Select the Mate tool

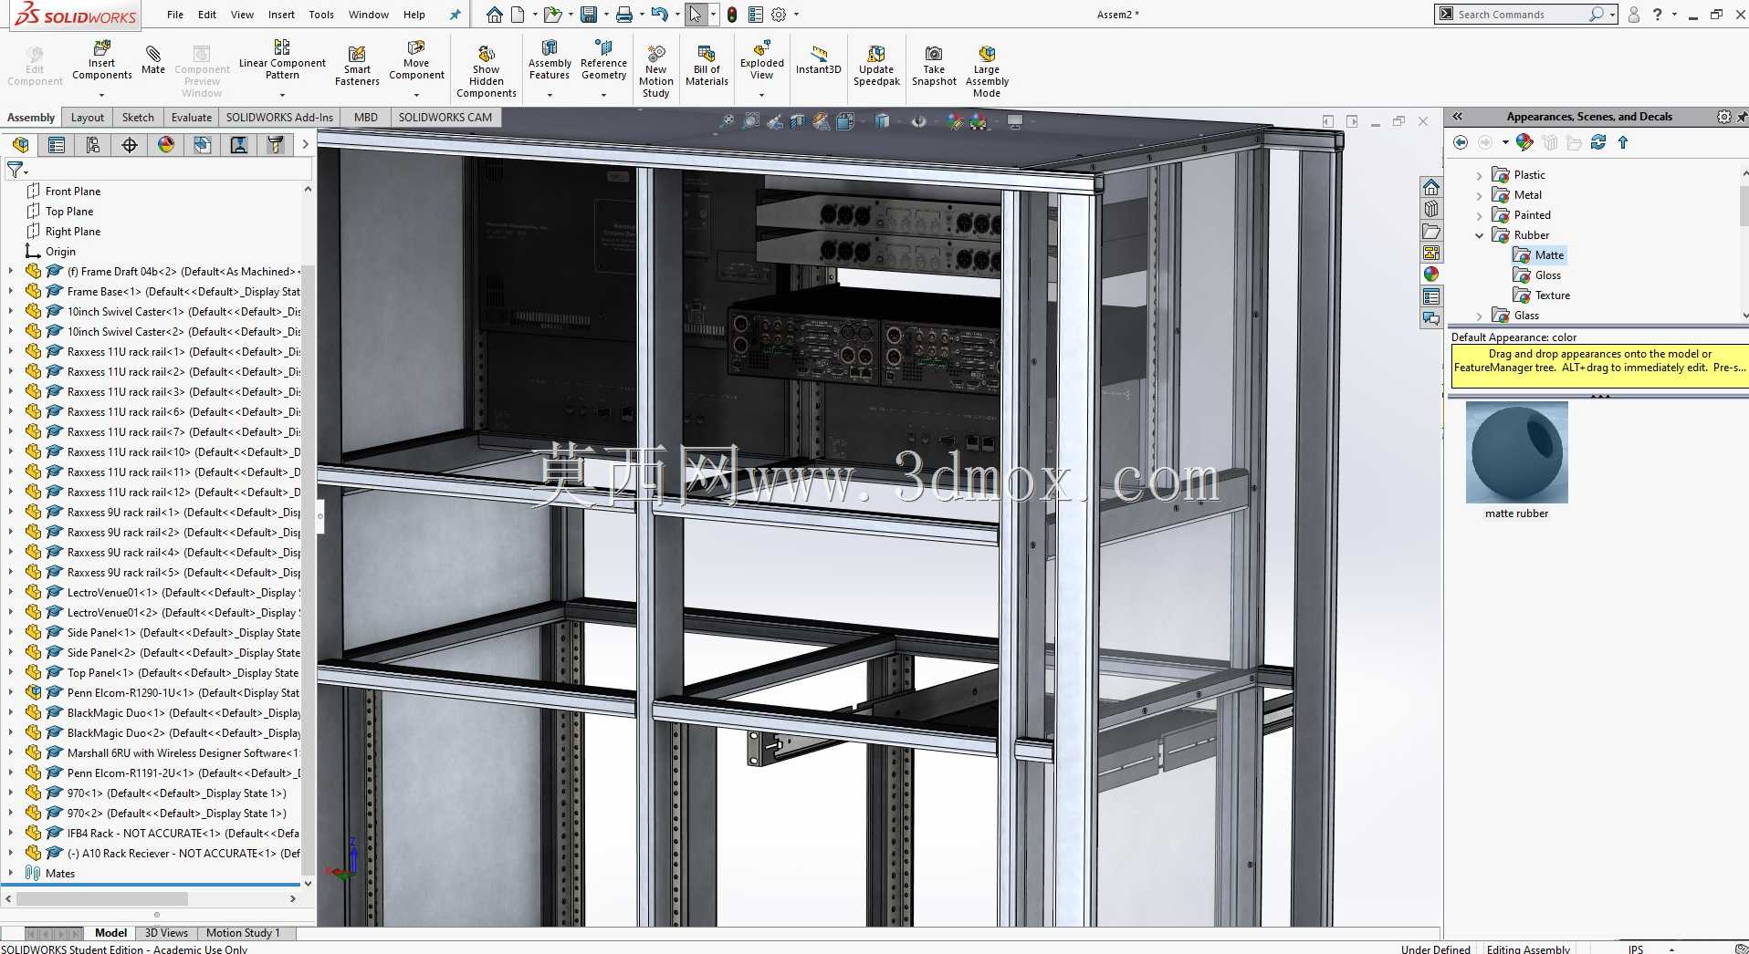153,59
